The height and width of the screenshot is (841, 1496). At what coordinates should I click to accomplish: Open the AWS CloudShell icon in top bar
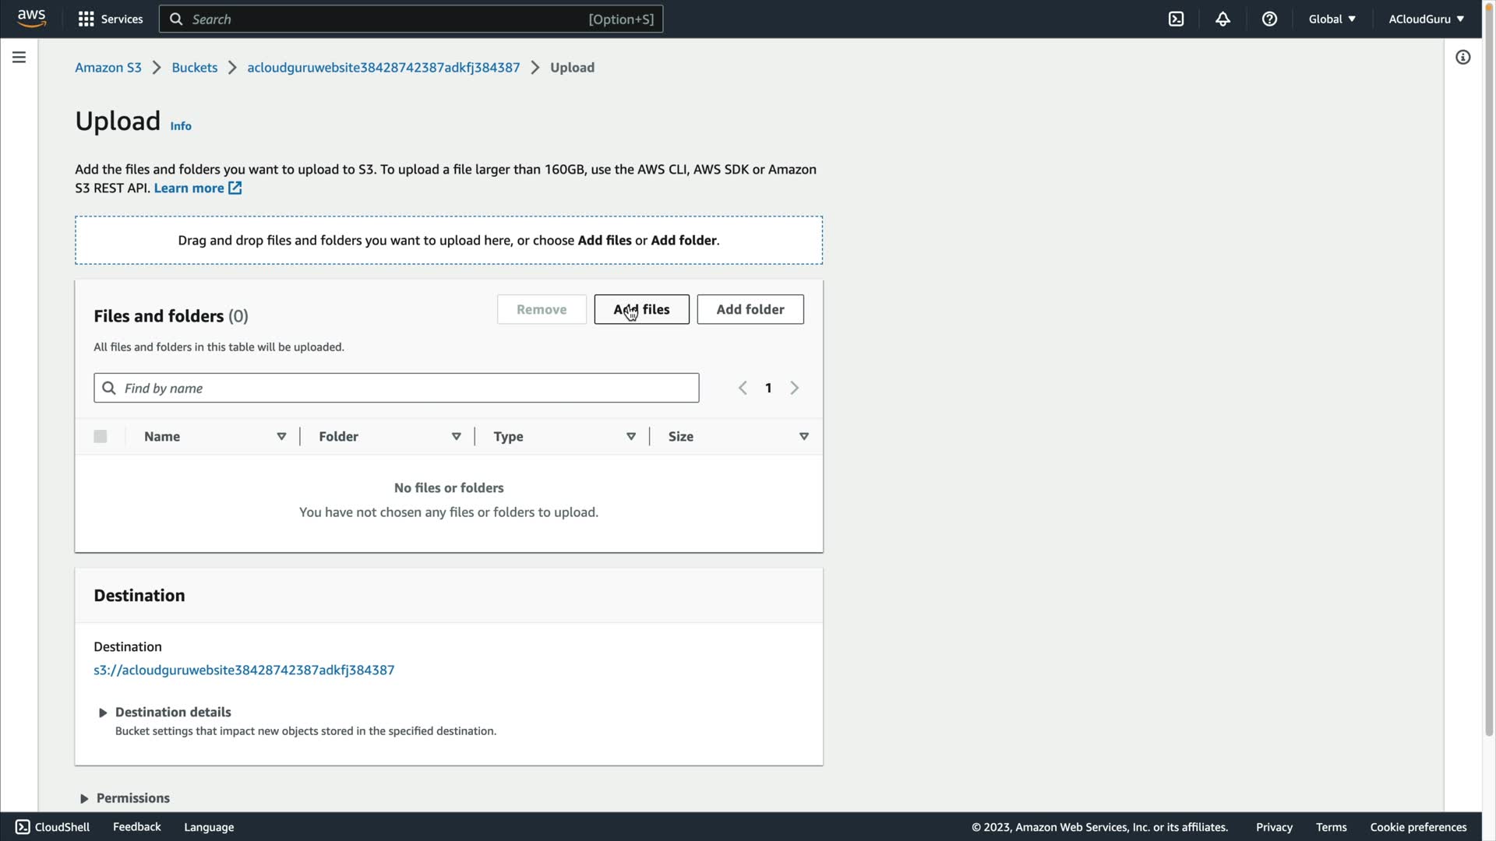tap(1176, 19)
